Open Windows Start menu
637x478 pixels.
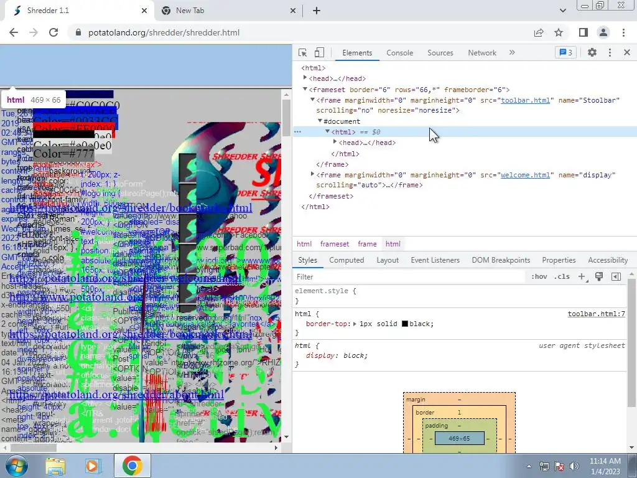tap(16, 466)
